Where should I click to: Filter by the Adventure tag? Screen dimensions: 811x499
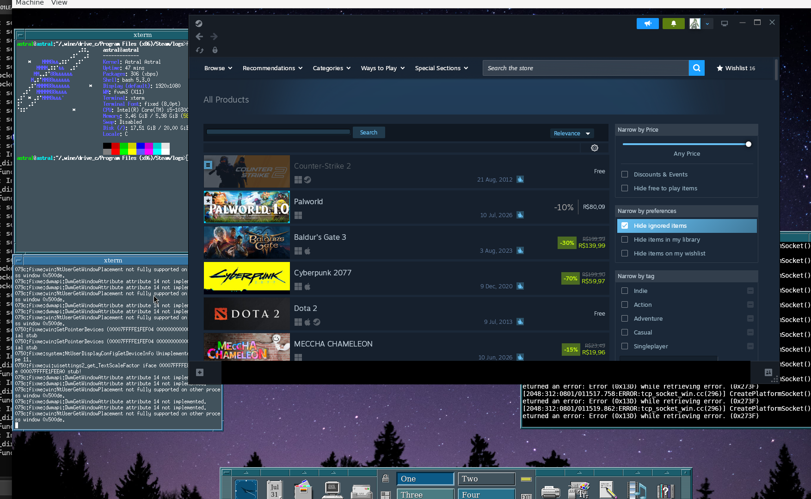coord(625,318)
